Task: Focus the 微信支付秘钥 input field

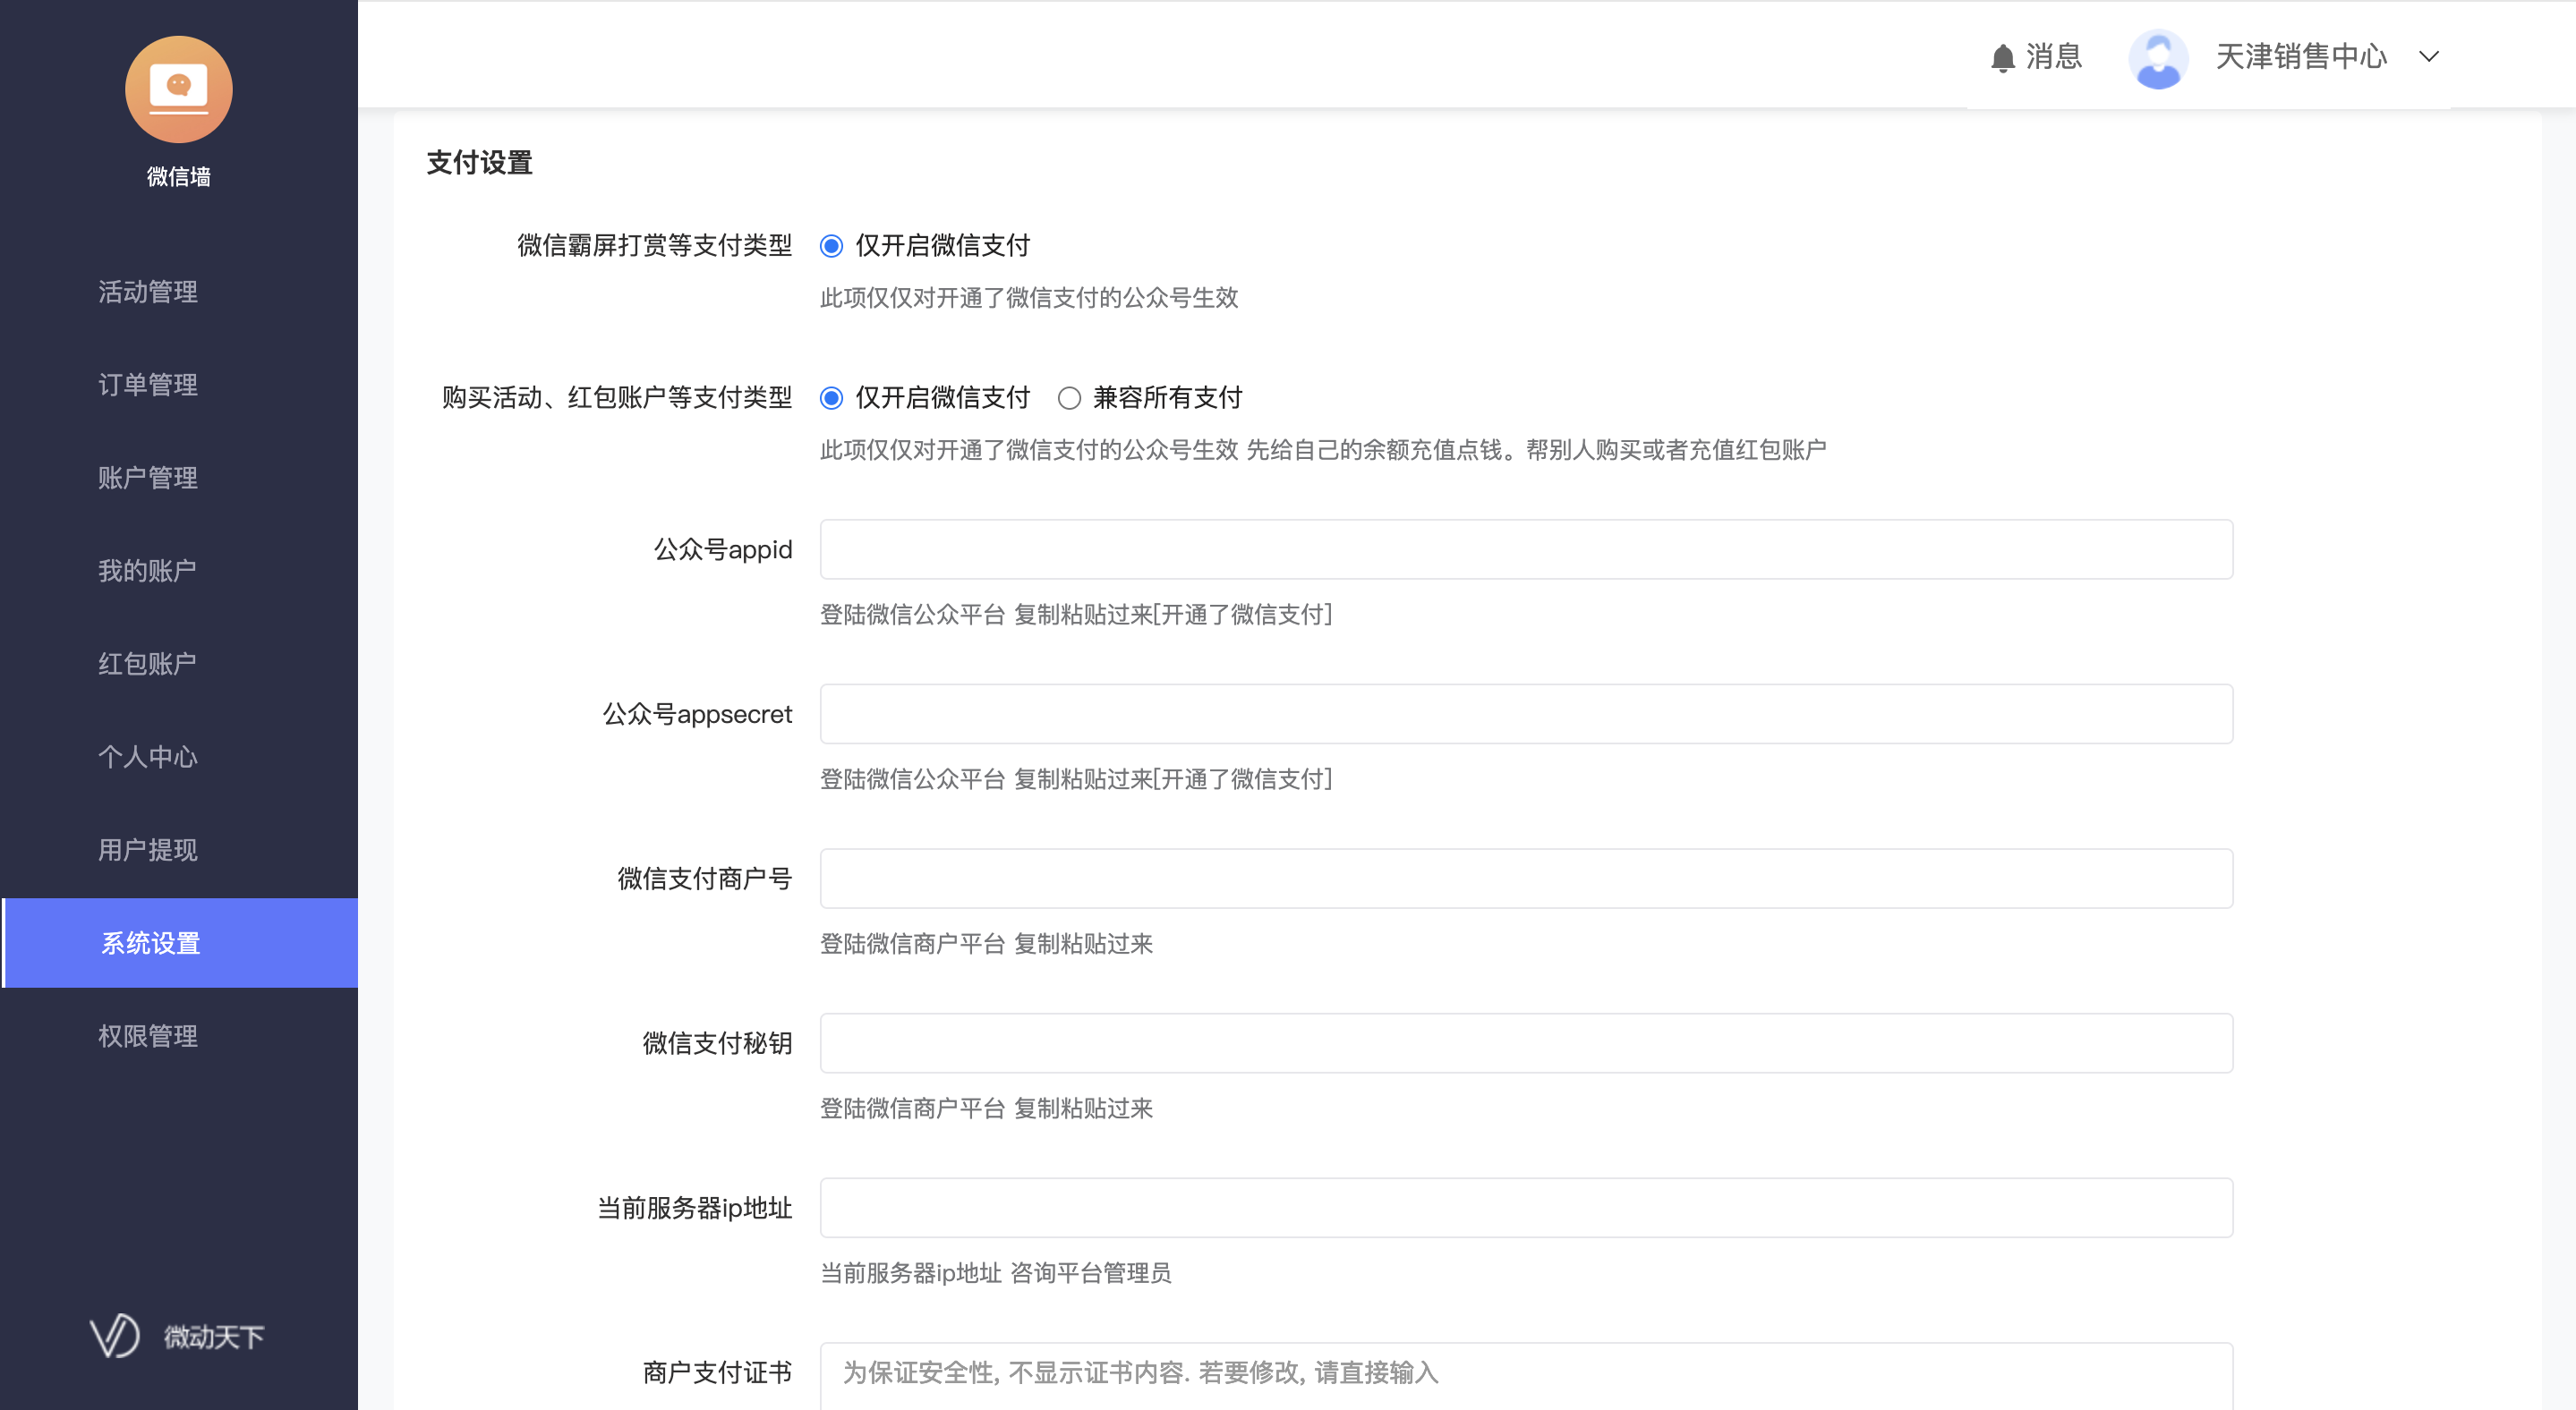Action: 1526,1043
